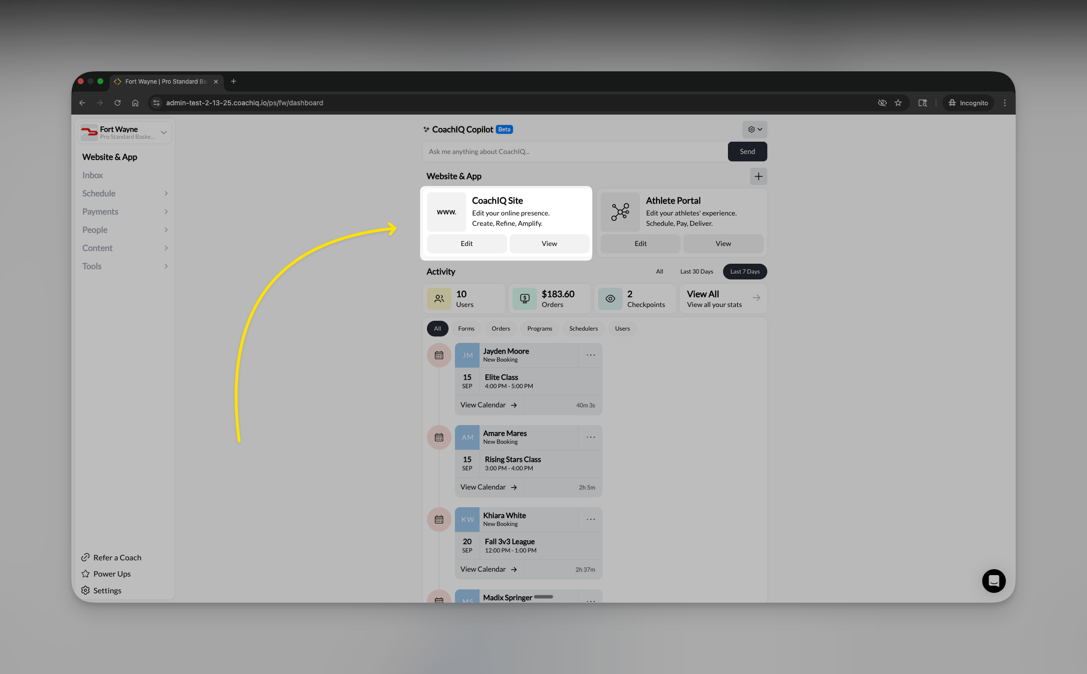Bookmark this page with the star icon
The width and height of the screenshot is (1087, 674).
point(898,103)
